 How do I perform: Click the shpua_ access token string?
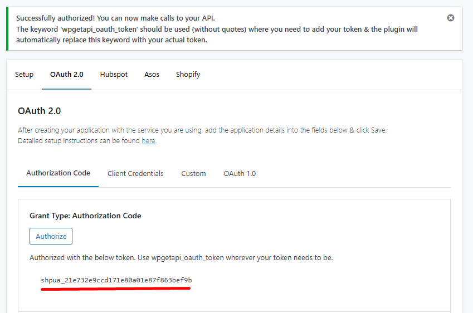coord(116,280)
